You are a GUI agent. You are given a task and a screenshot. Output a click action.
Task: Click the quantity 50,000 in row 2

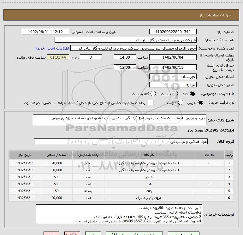pyautogui.click(x=57, y=170)
